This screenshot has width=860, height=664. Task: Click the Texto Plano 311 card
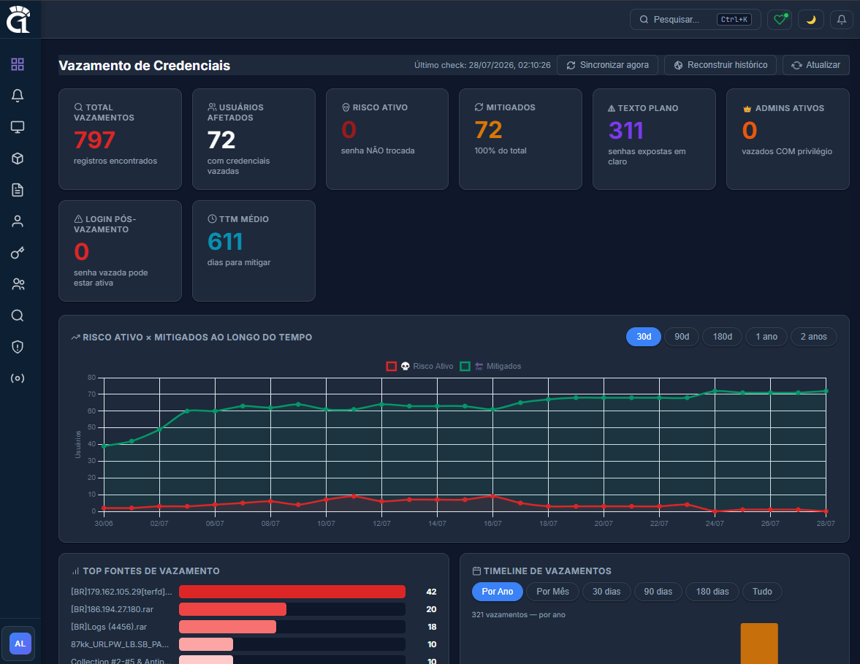[x=655, y=140]
